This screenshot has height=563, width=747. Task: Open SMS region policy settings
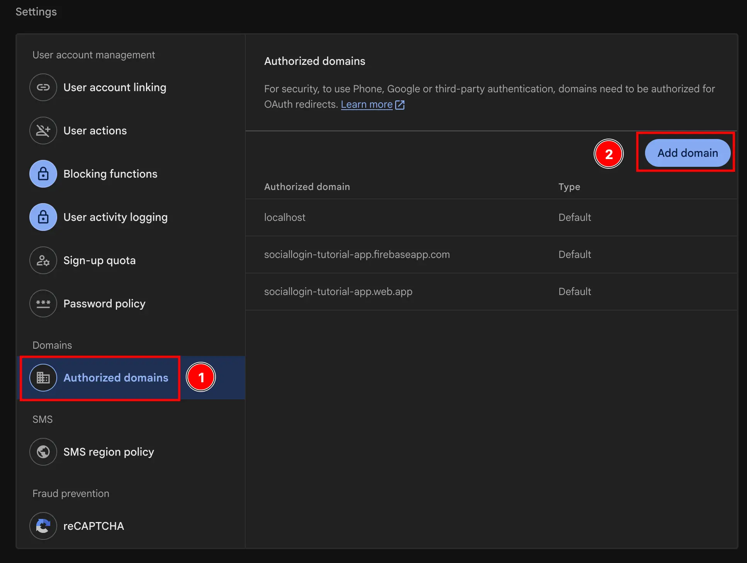[109, 452]
